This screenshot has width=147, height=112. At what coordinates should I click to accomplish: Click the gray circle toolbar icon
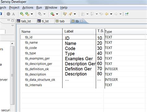coord(8,14)
